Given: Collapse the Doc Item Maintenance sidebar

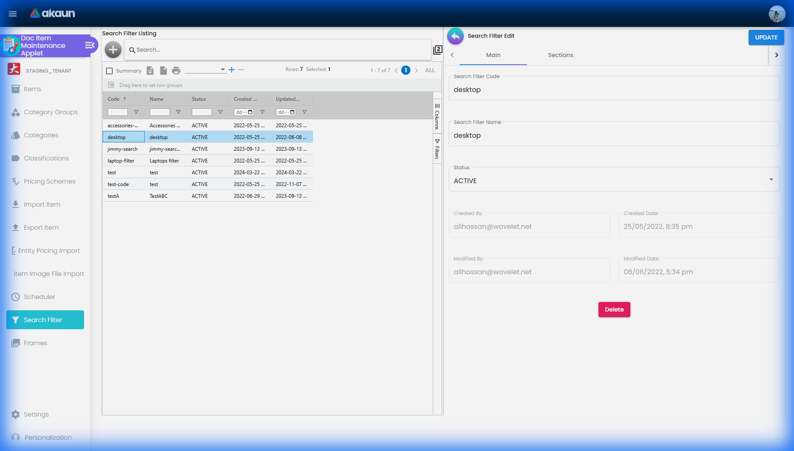Looking at the screenshot, I should [90, 45].
